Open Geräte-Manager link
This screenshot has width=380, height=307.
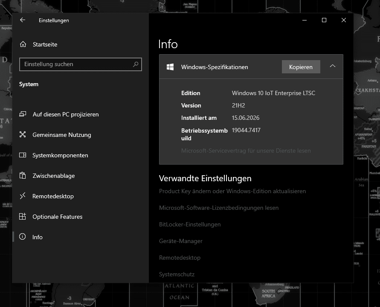[180, 241]
